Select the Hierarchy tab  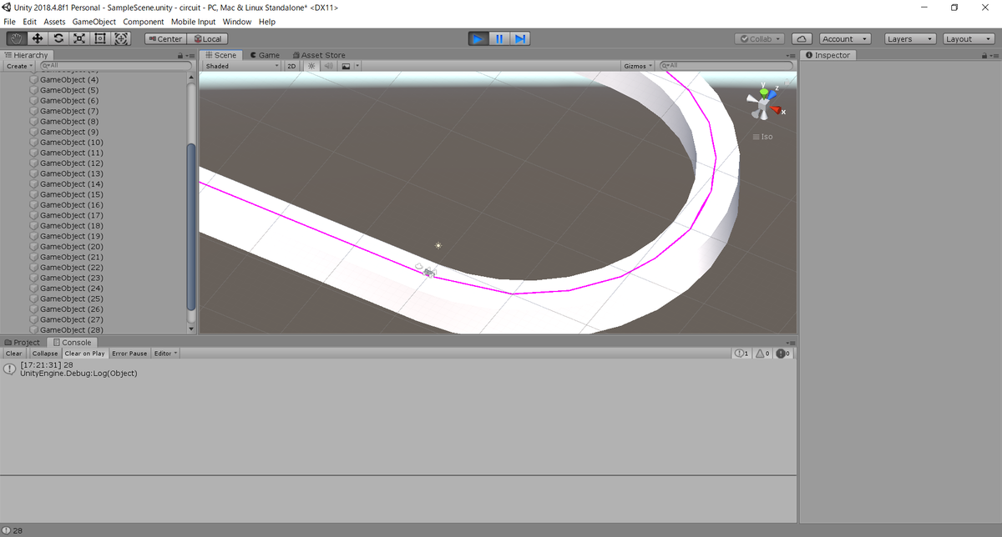tap(27, 55)
